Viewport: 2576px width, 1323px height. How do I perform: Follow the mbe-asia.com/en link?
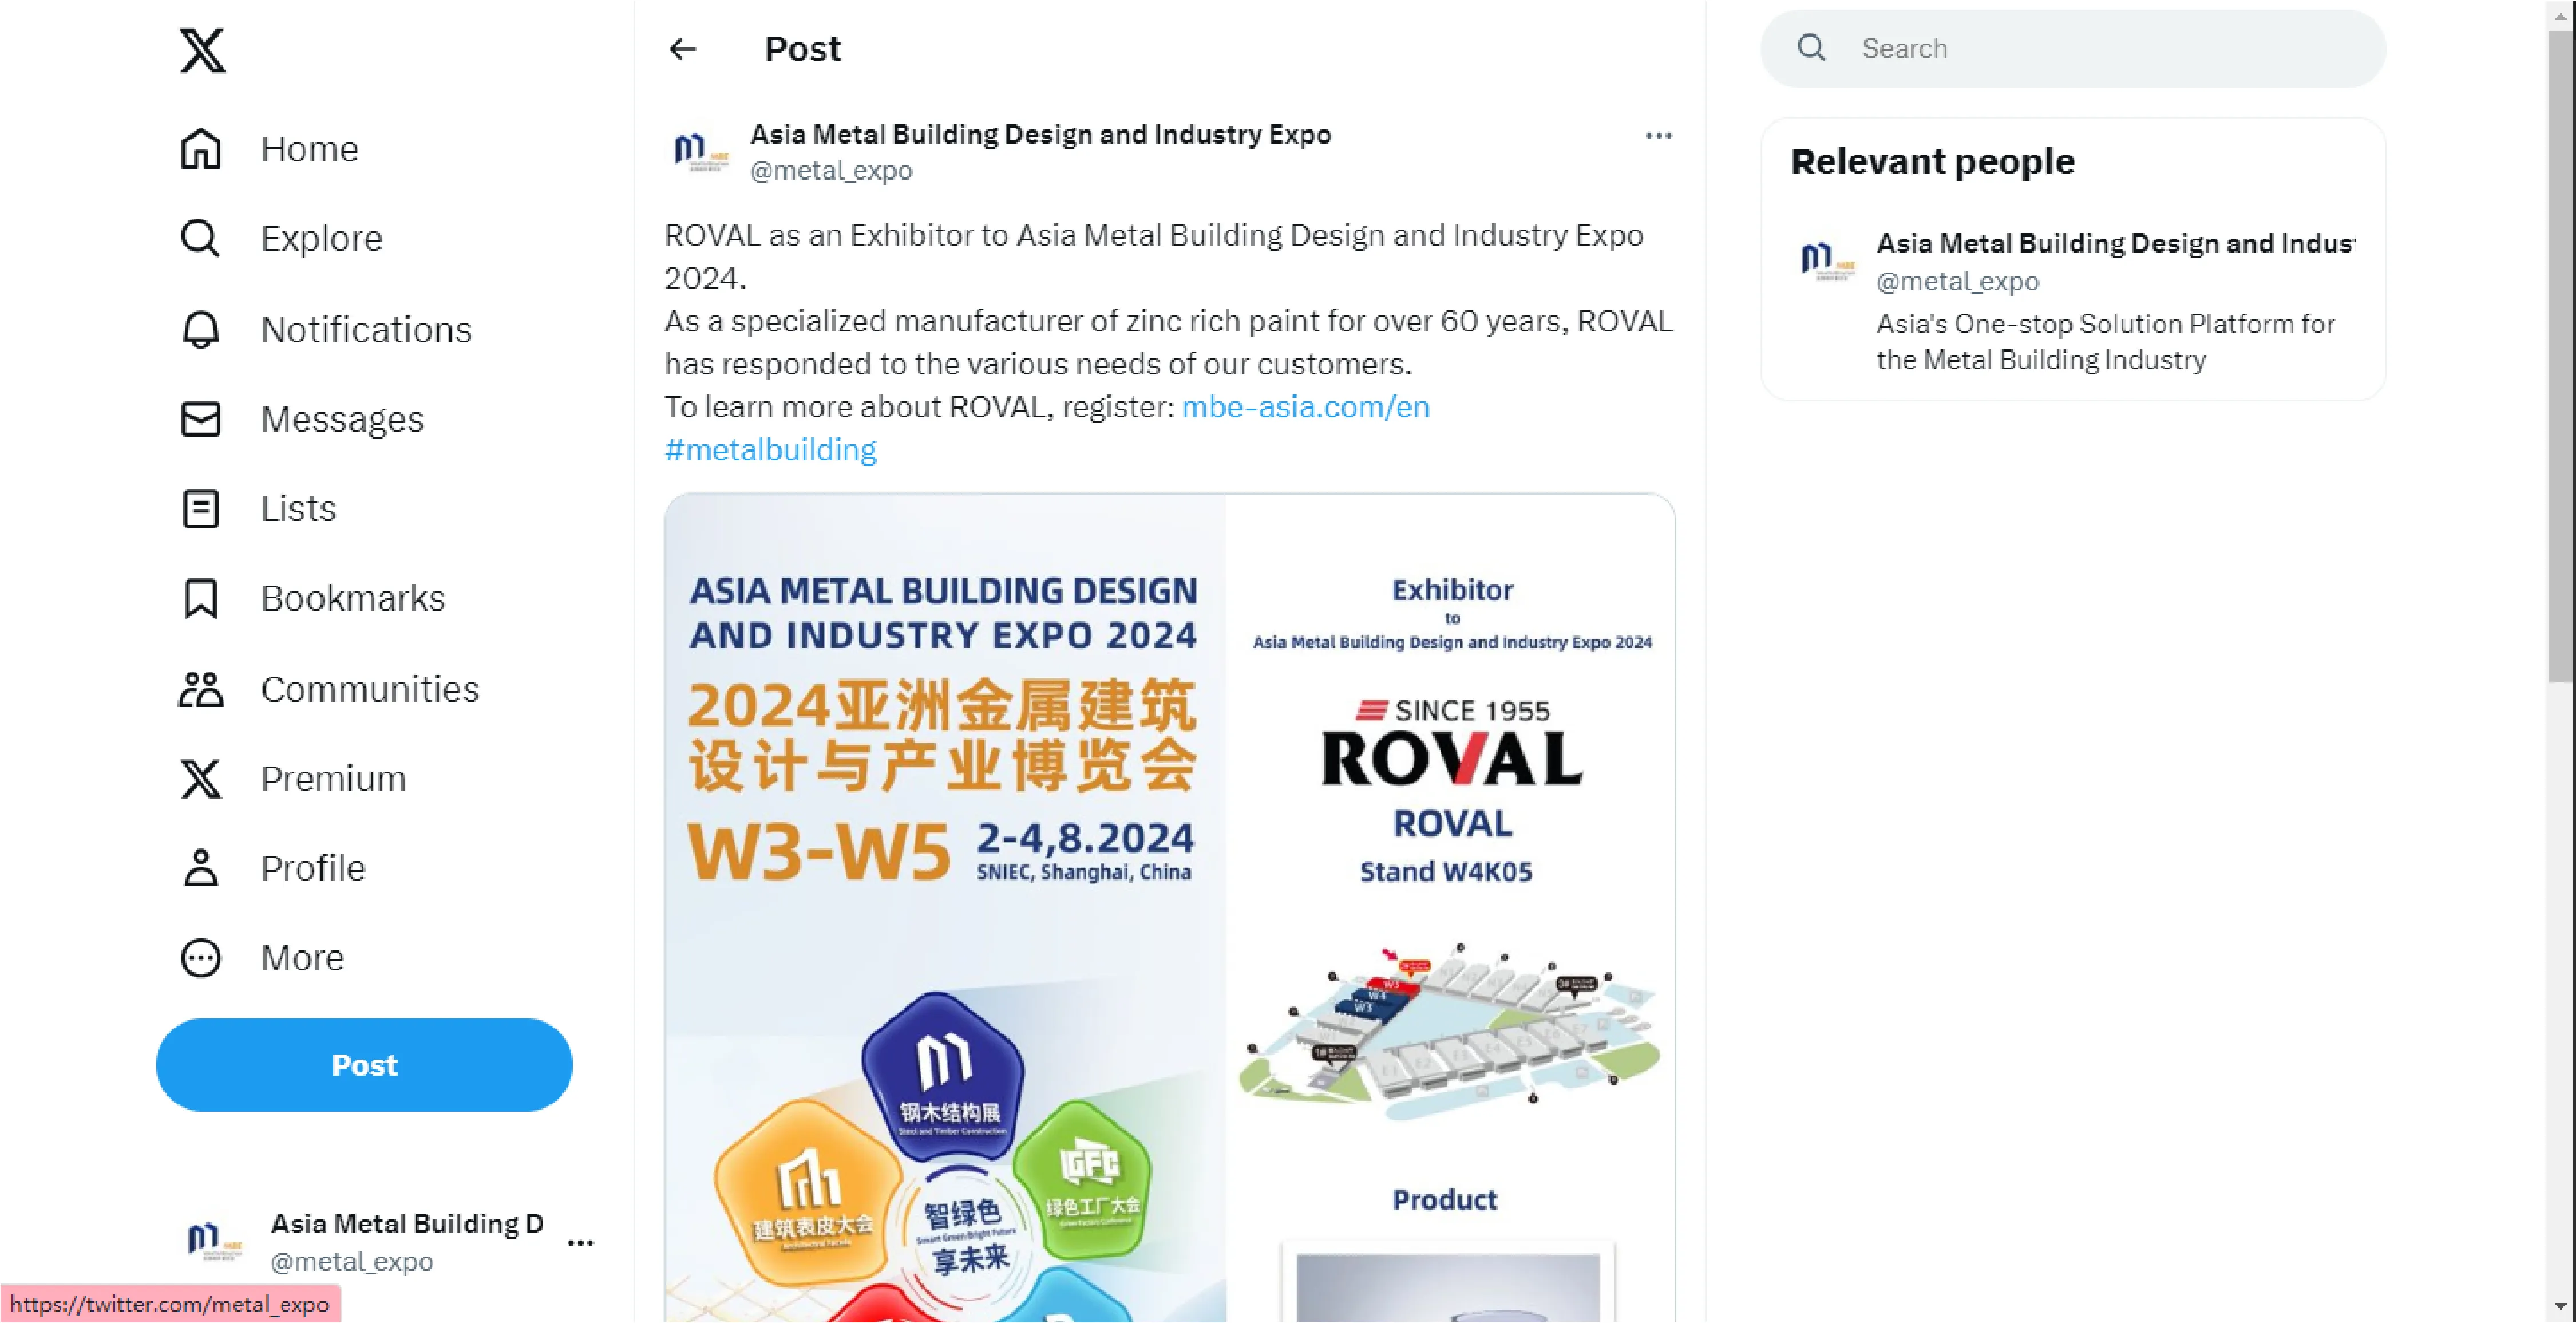pyautogui.click(x=1306, y=407)
